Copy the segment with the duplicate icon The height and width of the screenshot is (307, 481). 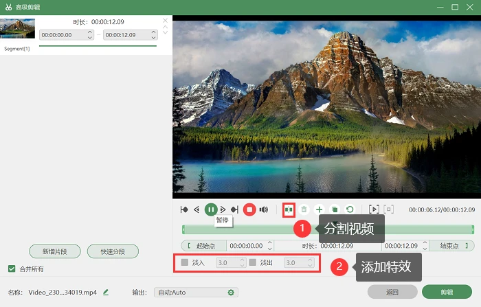pyautogui.click(x=335, y=209)
